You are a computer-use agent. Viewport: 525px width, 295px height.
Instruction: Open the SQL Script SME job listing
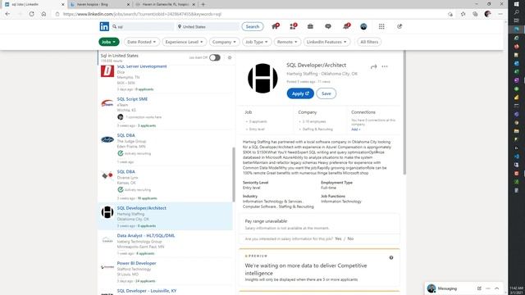point(132,99)
